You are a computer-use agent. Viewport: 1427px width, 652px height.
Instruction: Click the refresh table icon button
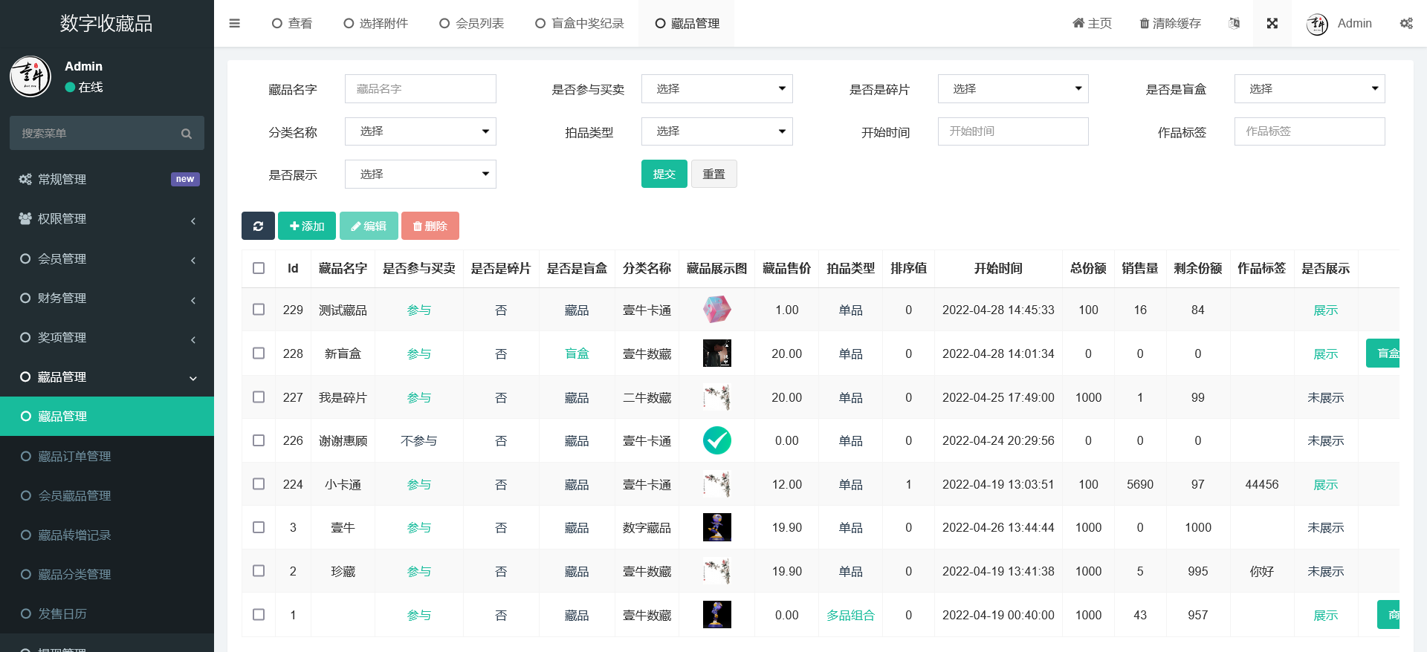pyautogui.click(x=258, y=226)
